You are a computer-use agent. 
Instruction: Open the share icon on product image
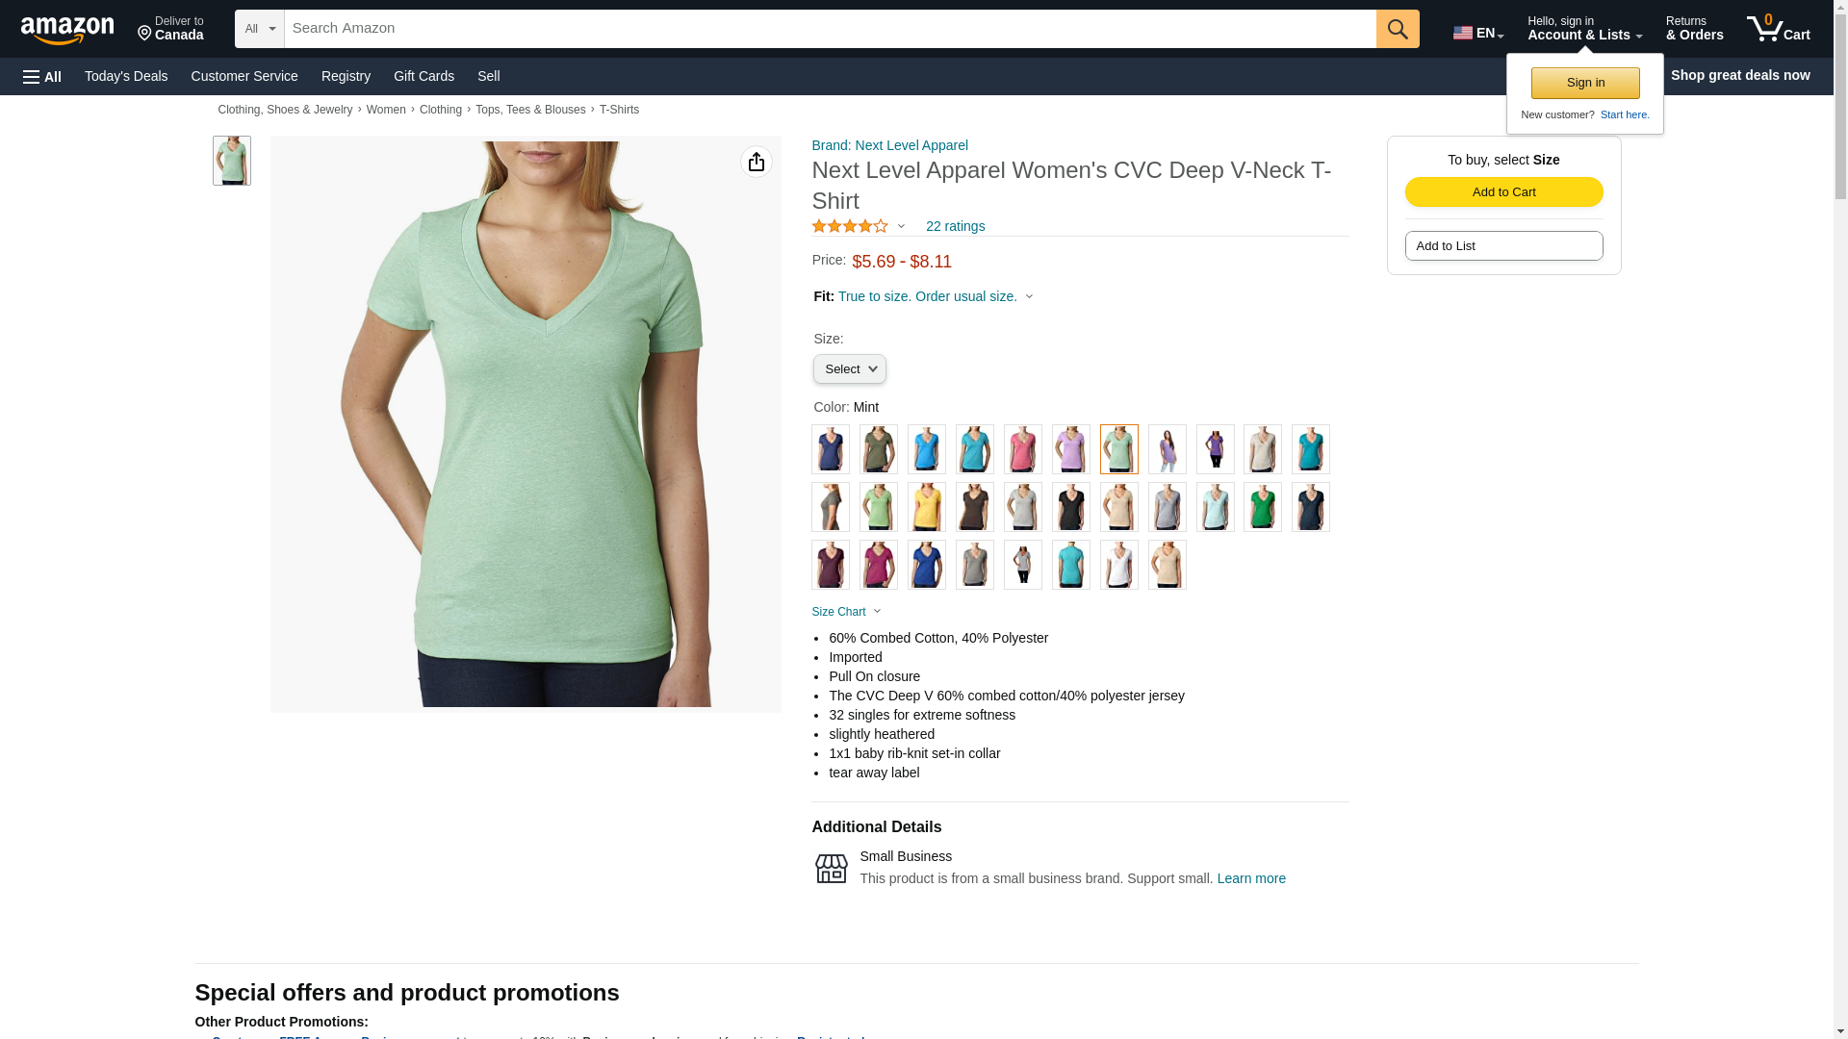tap(757, 162)
